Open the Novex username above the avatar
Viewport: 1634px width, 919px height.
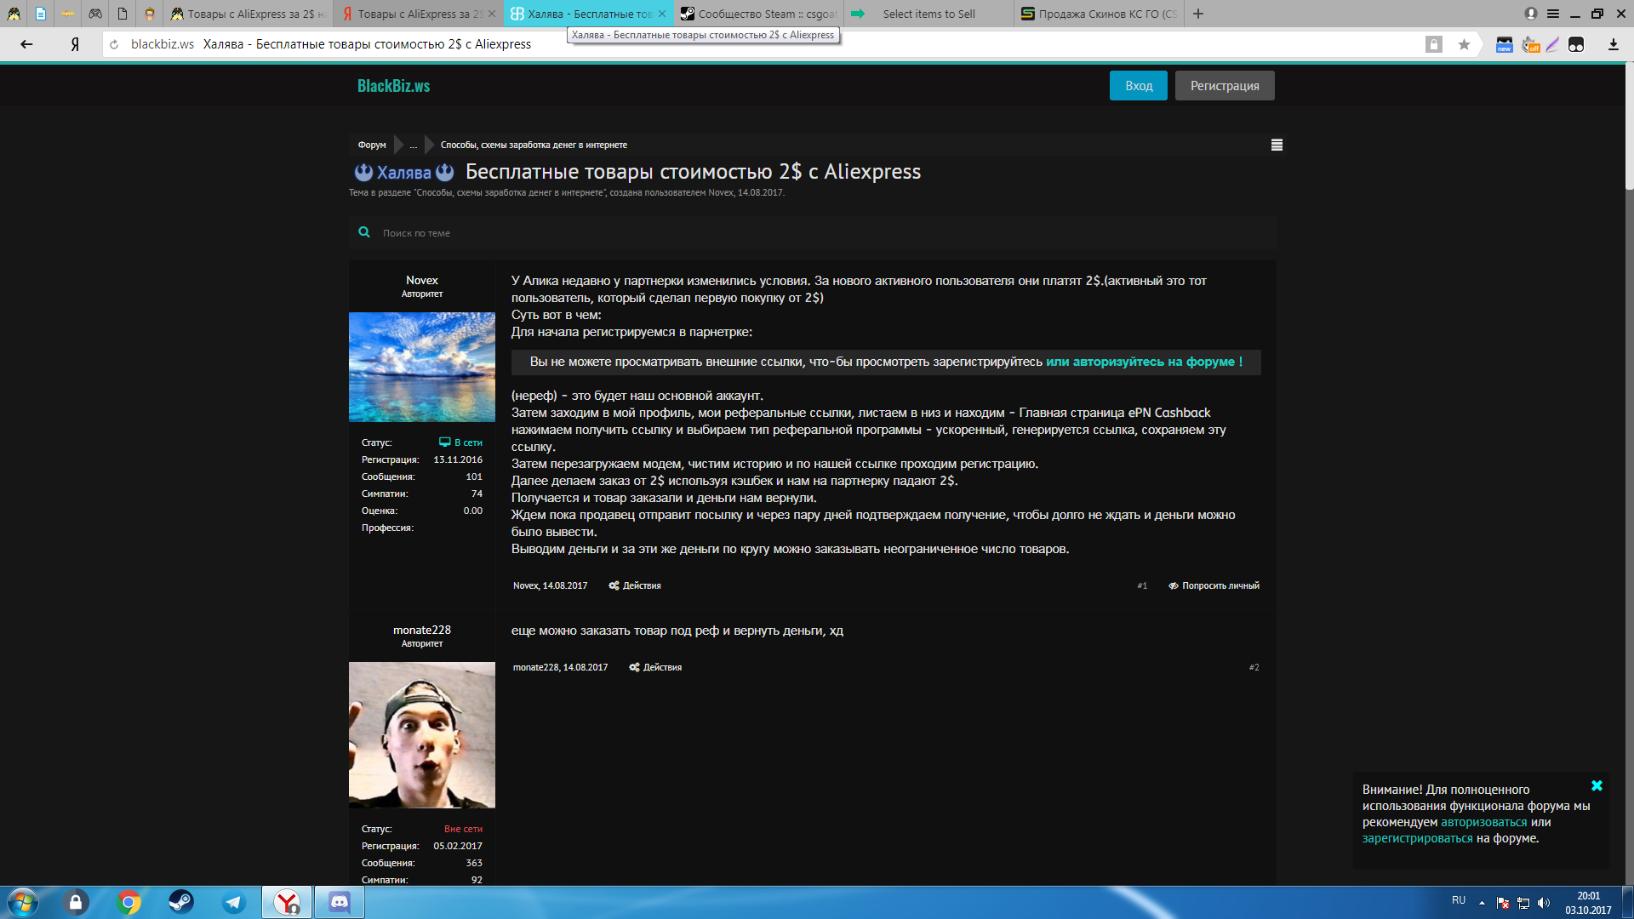tap(422, 280)
